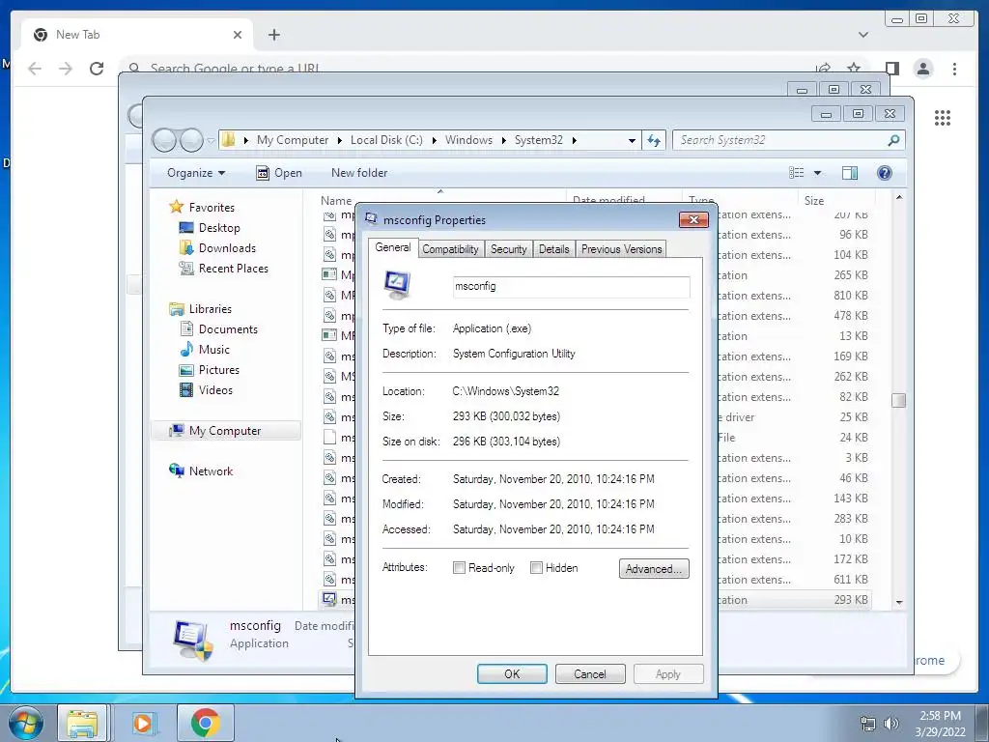Launch Windows Media Player from taskbar

tap(143, 723)
